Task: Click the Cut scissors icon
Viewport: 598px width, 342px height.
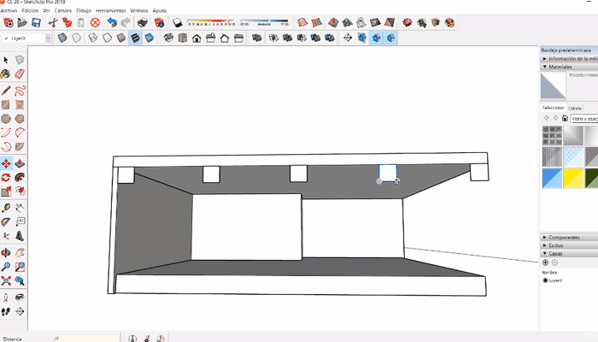Action: pos(53,22)
